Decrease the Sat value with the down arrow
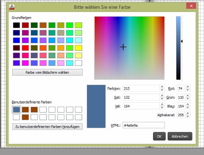 point(162,99)
